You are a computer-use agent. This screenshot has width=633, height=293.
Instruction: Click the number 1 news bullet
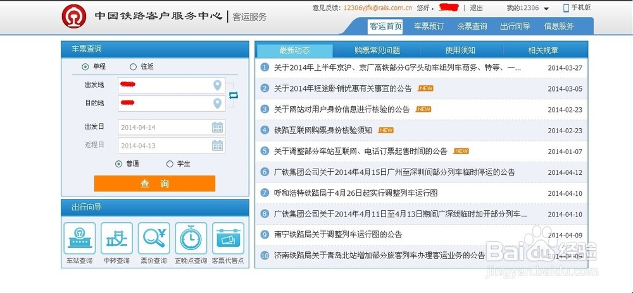[x=265, y=67]
